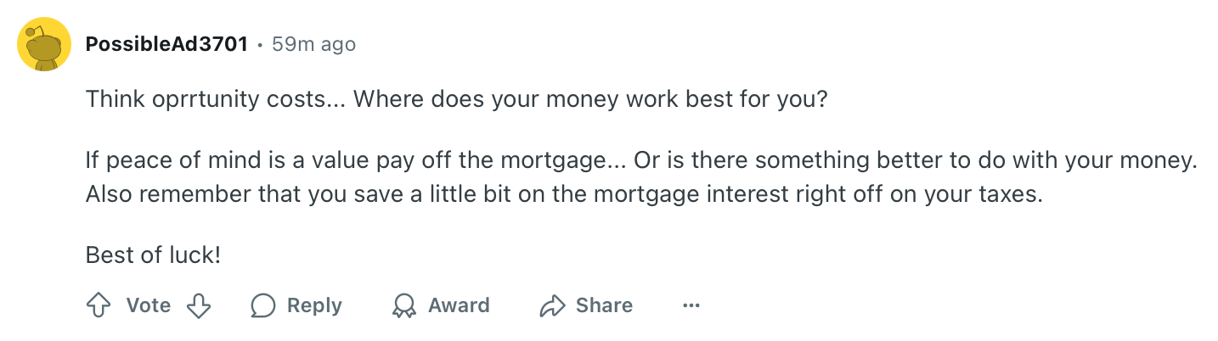This screenshot has height=341, width=1218.
Task: Downvote the comment with the down arrow
Action: 198,305
